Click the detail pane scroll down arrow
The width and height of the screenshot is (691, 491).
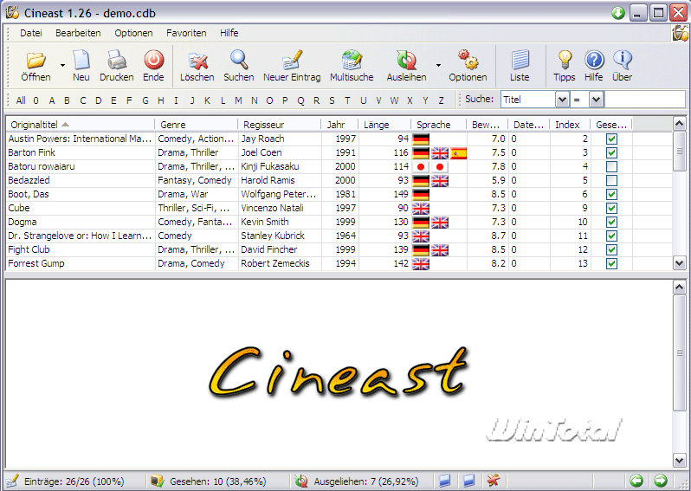[x=679, y=461]
